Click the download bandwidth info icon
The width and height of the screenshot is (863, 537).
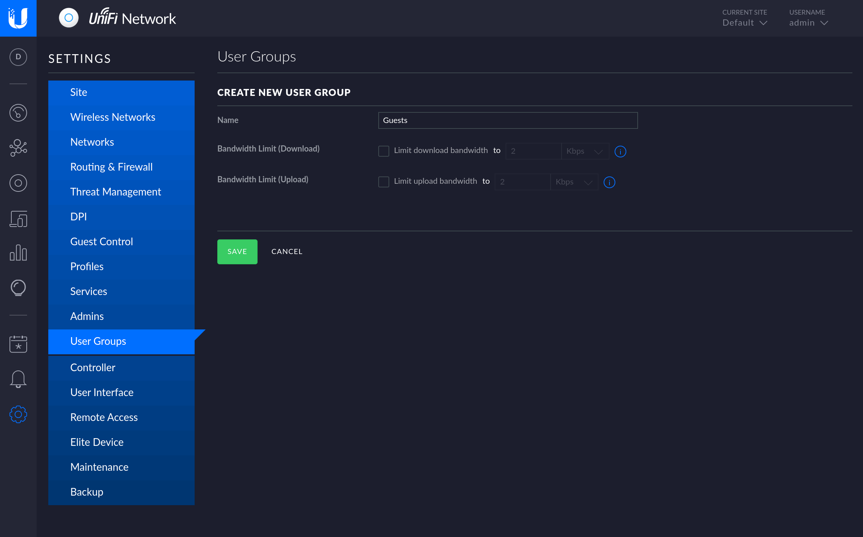(621, 151)
